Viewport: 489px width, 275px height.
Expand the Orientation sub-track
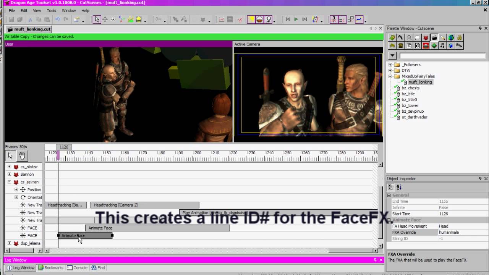click(16, 197)
